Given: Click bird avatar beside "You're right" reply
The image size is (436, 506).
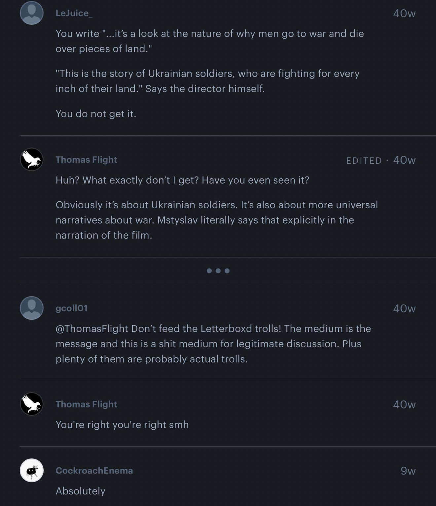Looking at the screenshot, I should pos(32,404).
